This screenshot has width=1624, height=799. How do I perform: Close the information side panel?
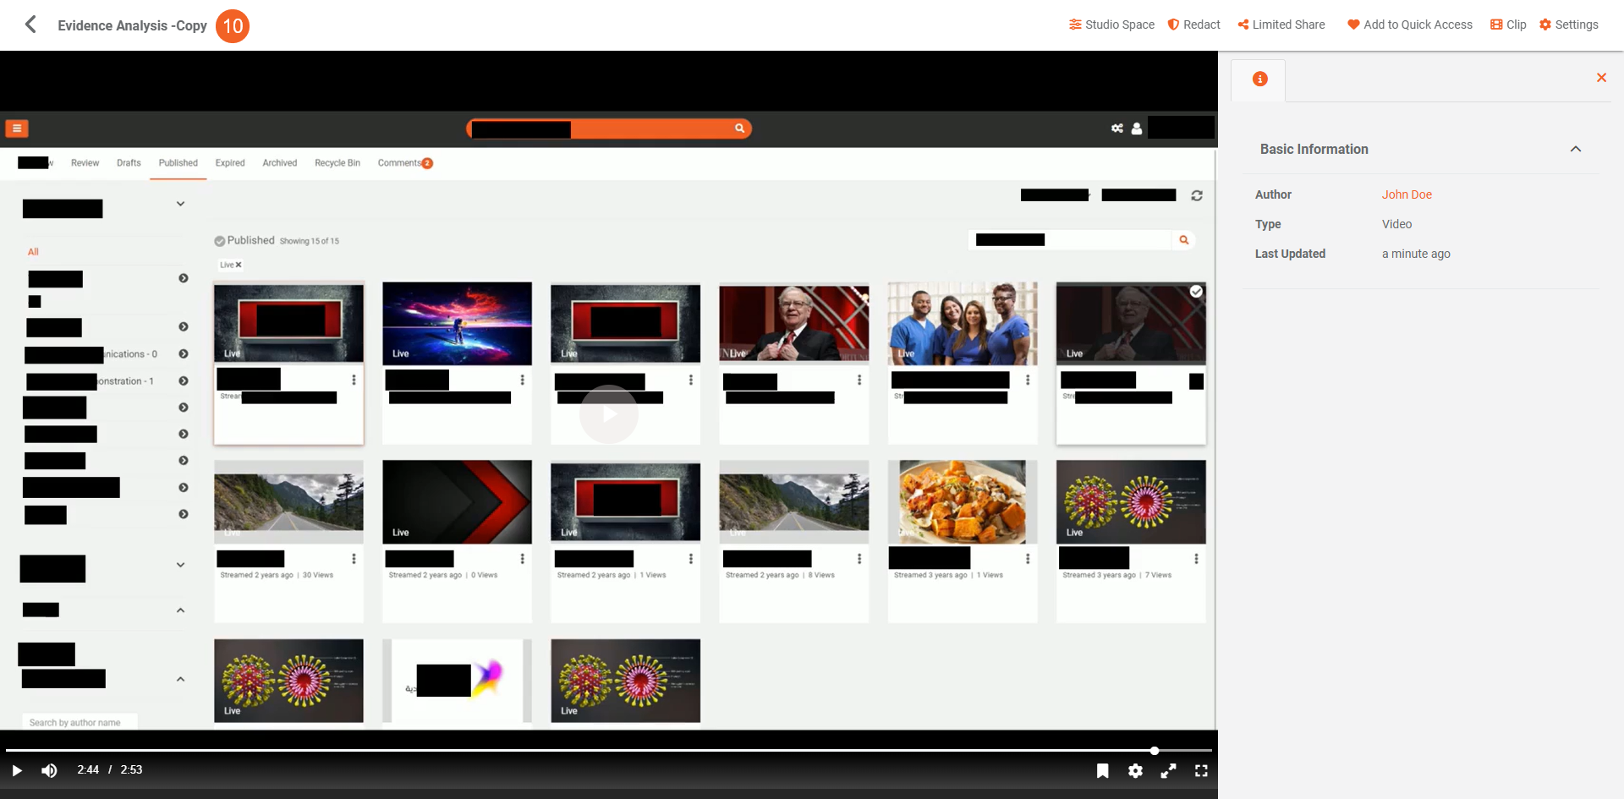coord(1600,78)
